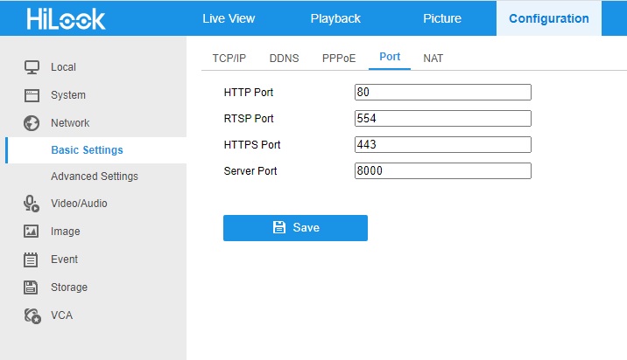The height and width of the screenshot is (360, 627).
Task: Click the Image picture icon
Action: point(32,232)
